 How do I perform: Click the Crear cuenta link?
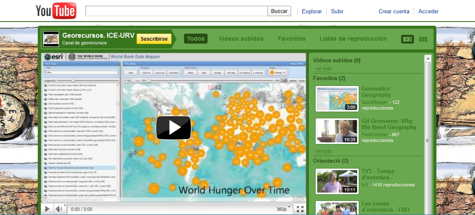click(x=394, y=11)
